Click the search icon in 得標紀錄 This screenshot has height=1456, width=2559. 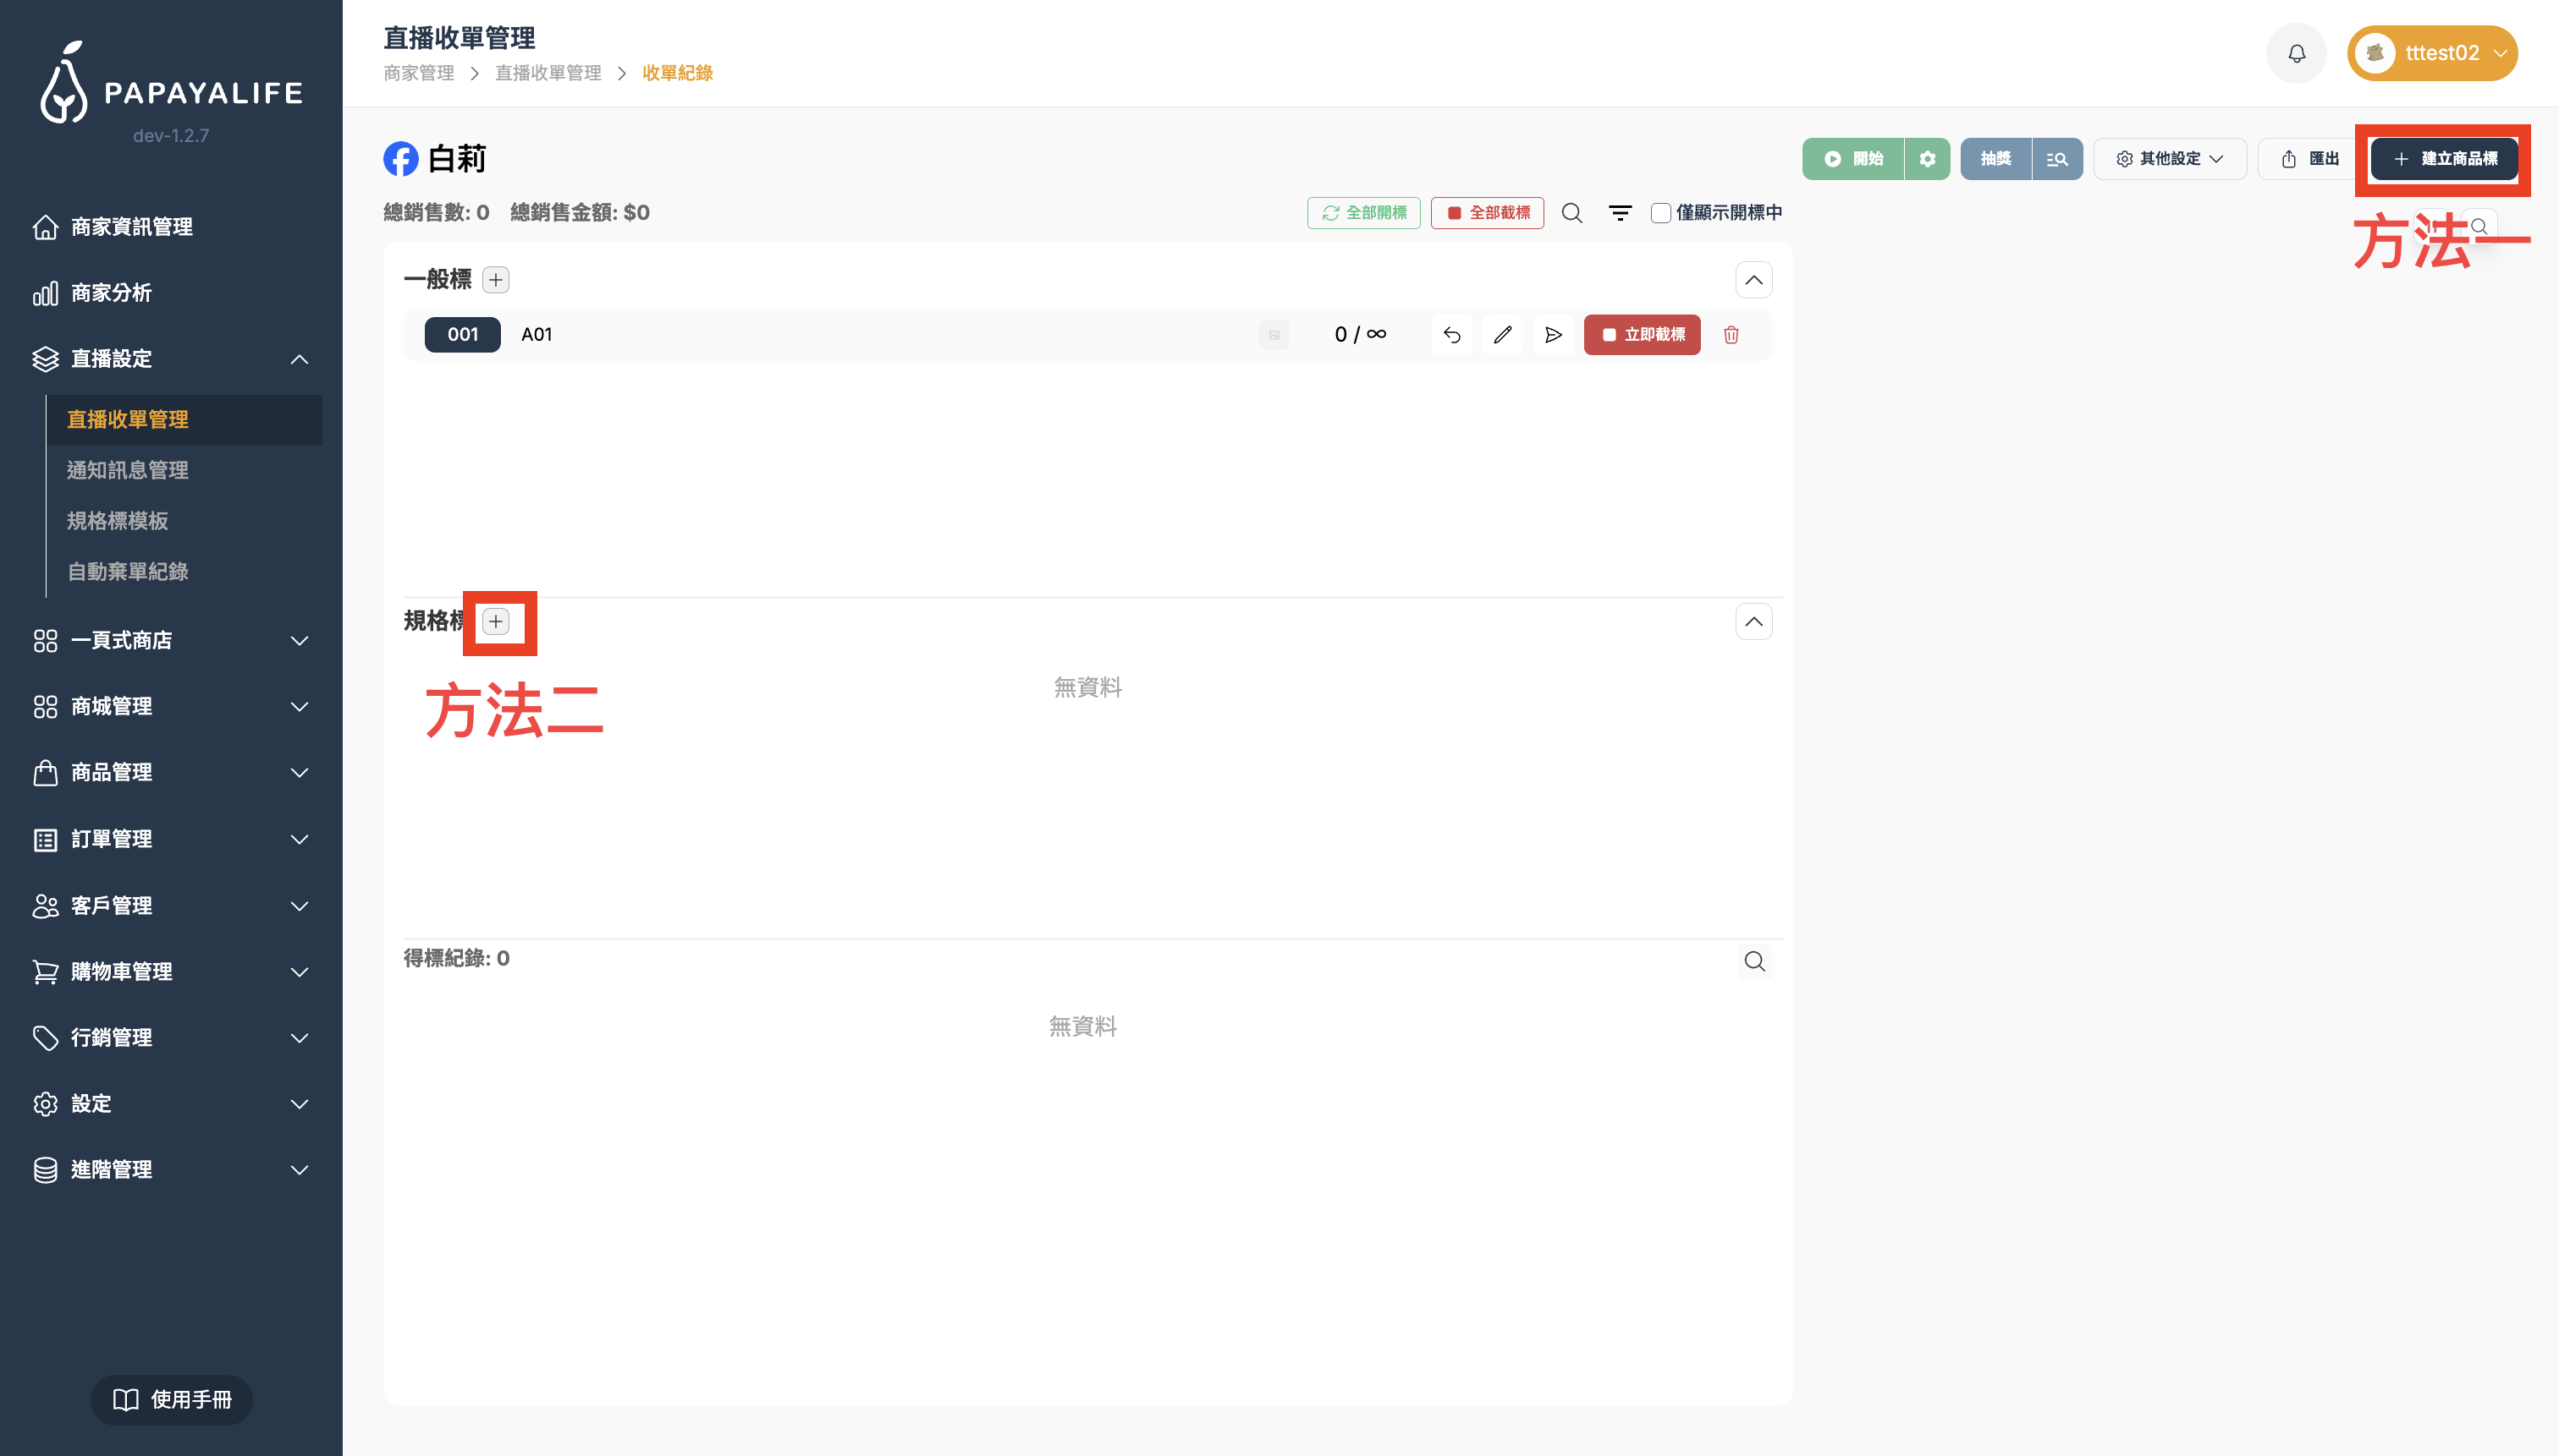(1753, 961)
